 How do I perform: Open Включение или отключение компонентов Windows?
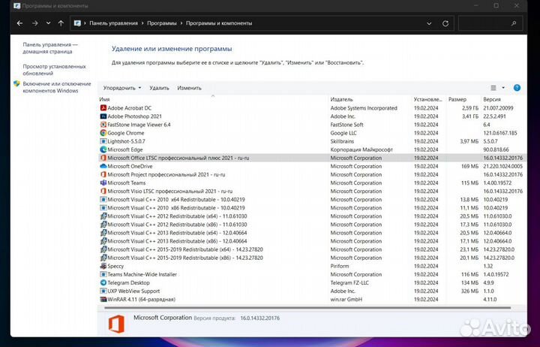coord(56,87)
